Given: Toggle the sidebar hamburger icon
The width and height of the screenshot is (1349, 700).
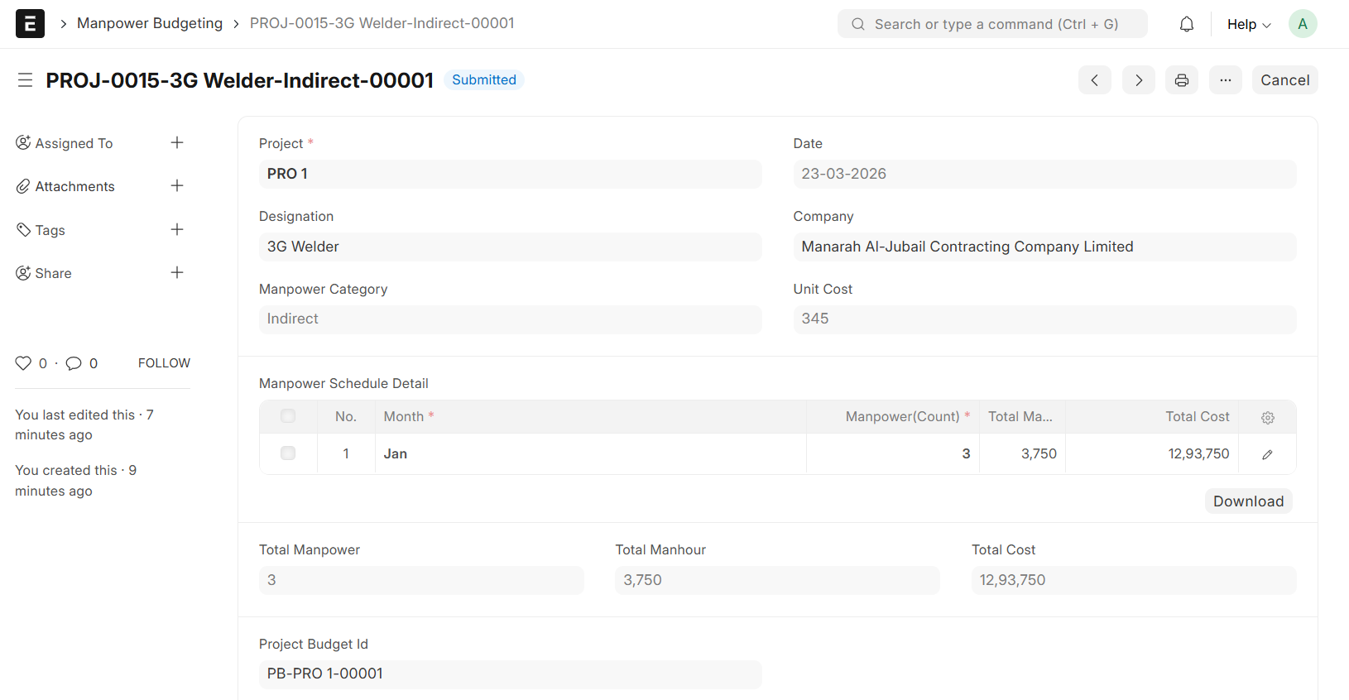Looking at the screenshot, I should [25, 80].
